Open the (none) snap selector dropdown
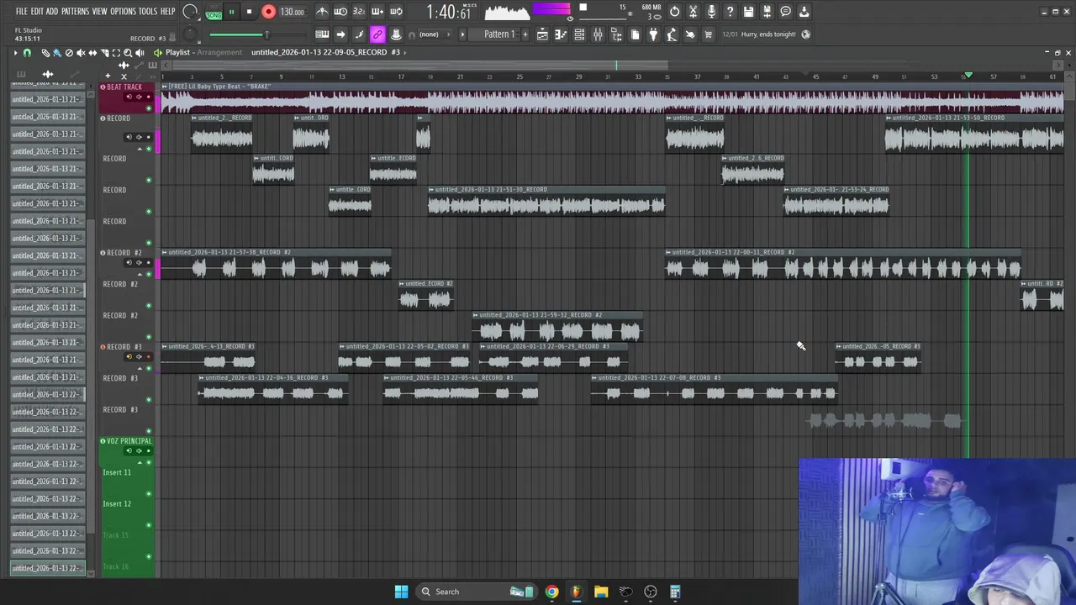The height and width of the screenshot is (605, 1076). [x=435, y=34]
